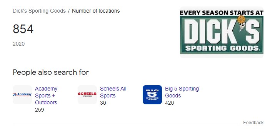The image size is (280, 140).
Task: Click the Every Season Starts At tagline
Action: click(x=222, y=13)
